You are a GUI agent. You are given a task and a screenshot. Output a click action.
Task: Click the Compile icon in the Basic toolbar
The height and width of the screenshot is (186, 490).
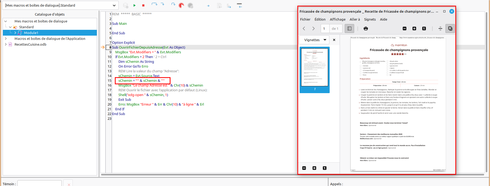pos(126,6)
